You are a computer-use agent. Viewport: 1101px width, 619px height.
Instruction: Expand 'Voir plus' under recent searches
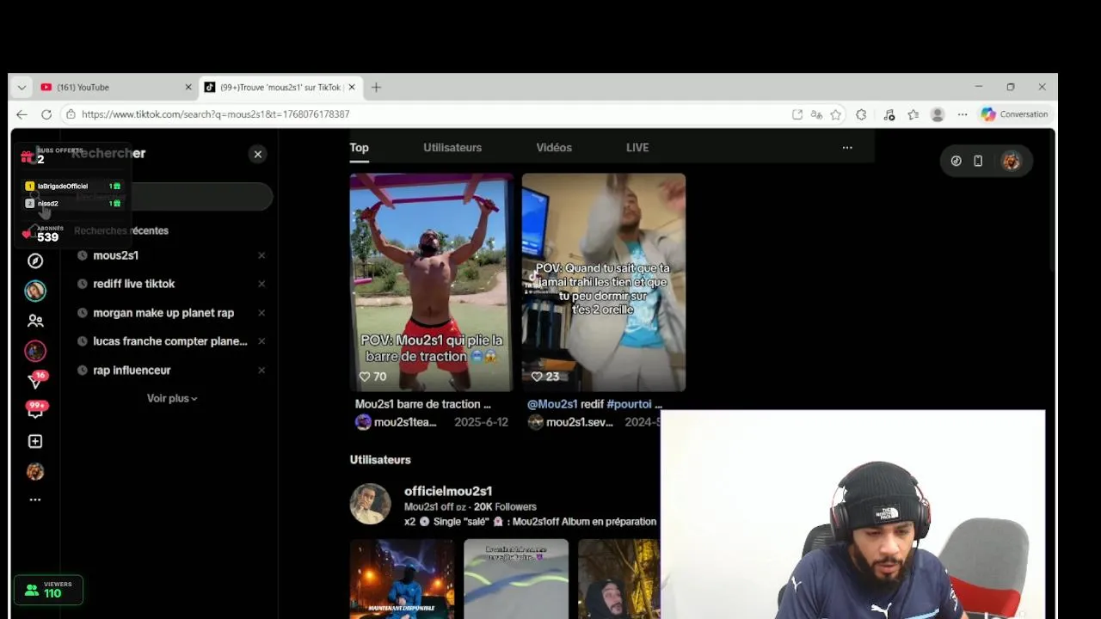pos(172,399)
